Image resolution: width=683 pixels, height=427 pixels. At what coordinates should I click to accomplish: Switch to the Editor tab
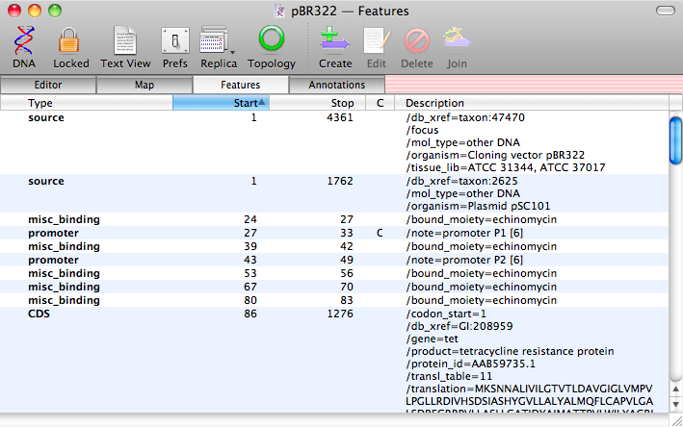[48, 85]
